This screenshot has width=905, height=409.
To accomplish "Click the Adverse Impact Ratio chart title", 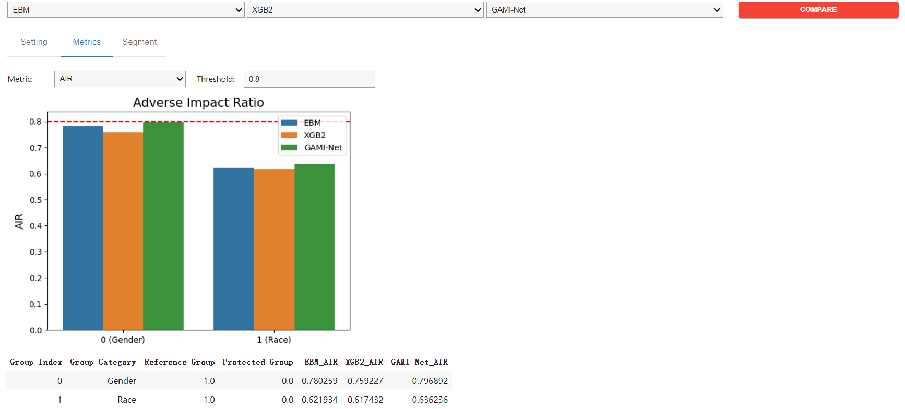I will pyautogui.click(x=198, y=103).
